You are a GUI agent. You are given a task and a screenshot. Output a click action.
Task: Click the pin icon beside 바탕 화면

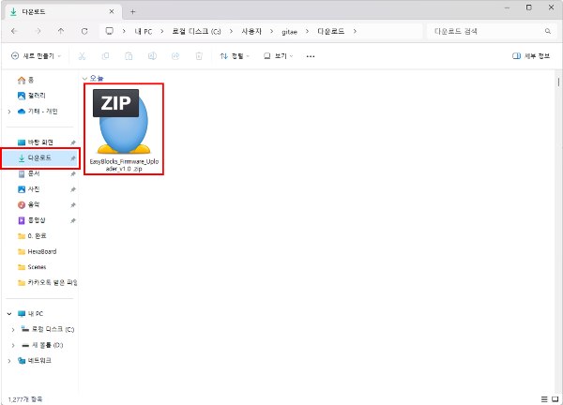tap(73, 142)
